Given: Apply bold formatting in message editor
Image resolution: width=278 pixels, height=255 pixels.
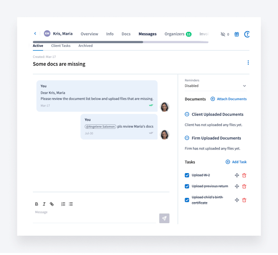Looking at the screenshot, I should coord(37,204).
